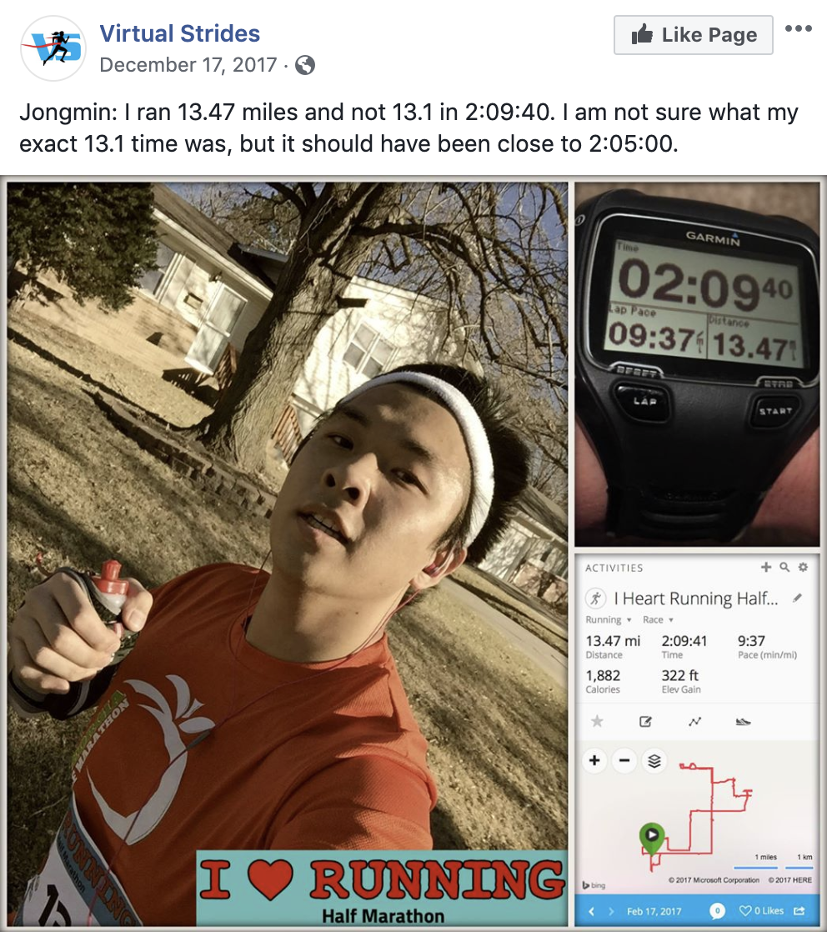Zoom in the map with plus button
Screen dimensions: 827x932
pos(594,760)
